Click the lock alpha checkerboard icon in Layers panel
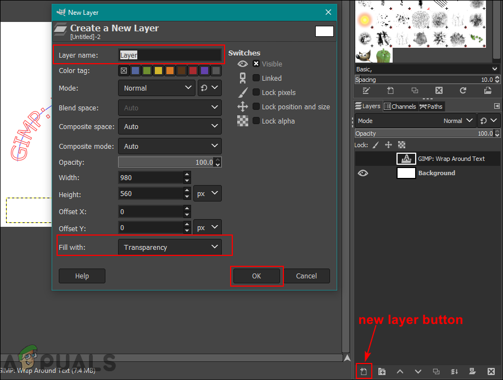The height and width of the screenshot is (380, 503). 401,145
